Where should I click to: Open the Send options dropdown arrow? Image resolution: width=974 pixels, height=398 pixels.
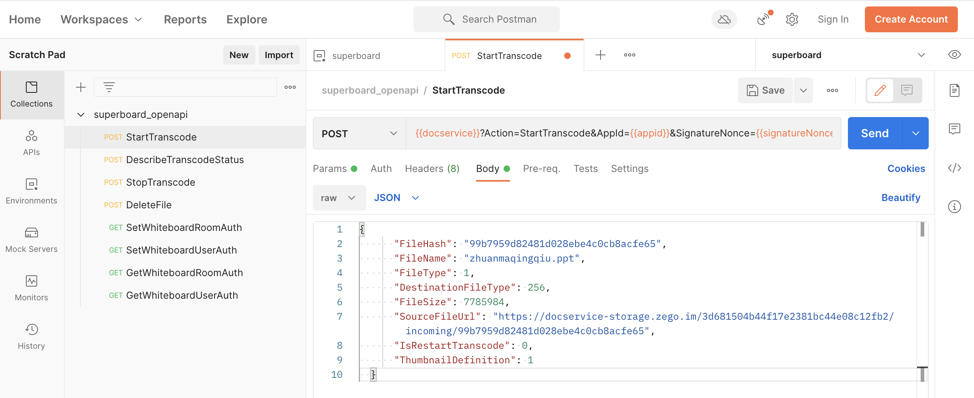pos(916,133)
